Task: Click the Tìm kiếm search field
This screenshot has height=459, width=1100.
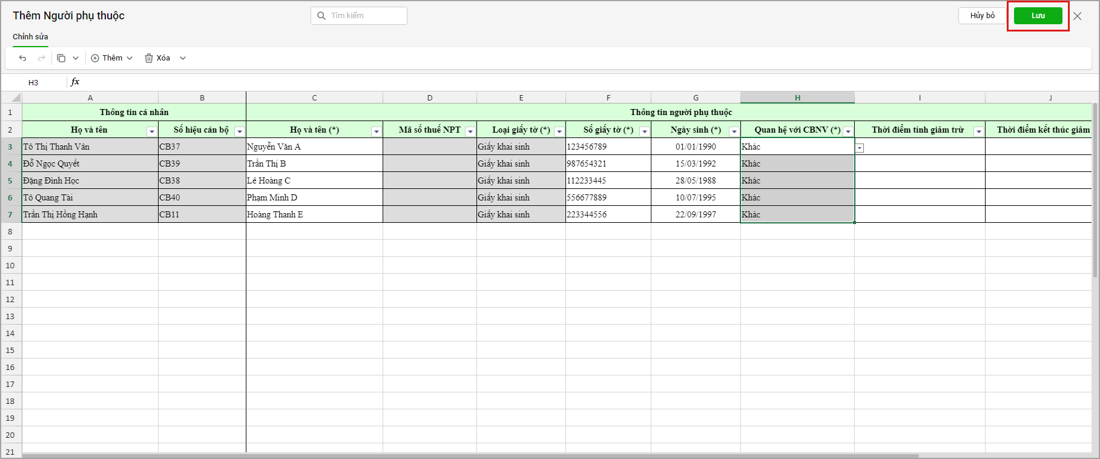Action: coord(359,16)
